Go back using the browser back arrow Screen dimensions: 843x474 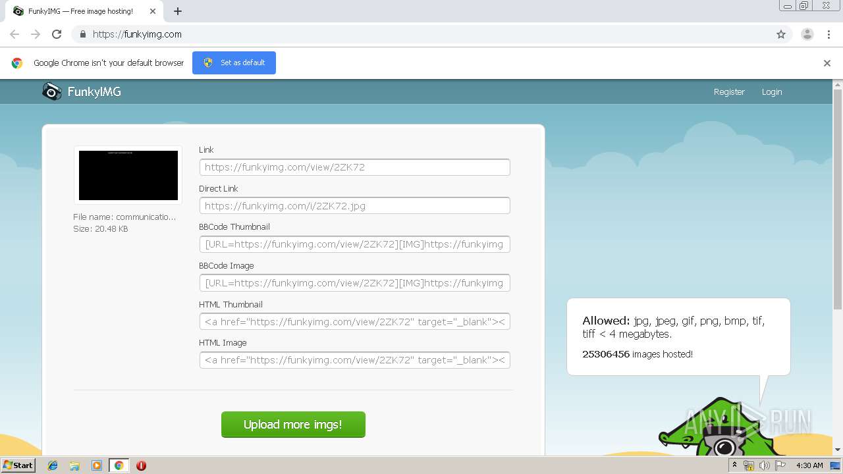tap(14, 34)
